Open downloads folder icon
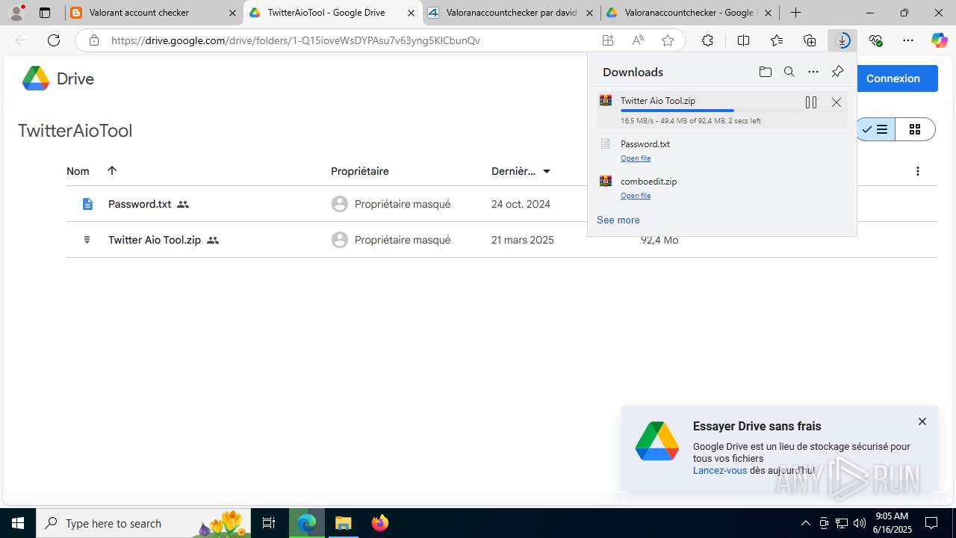 click(765, 72)
